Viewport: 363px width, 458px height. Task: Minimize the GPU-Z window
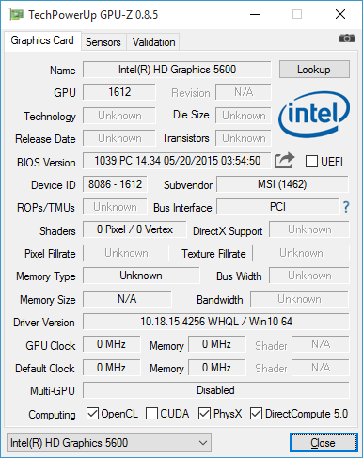[x=255, y=14]
